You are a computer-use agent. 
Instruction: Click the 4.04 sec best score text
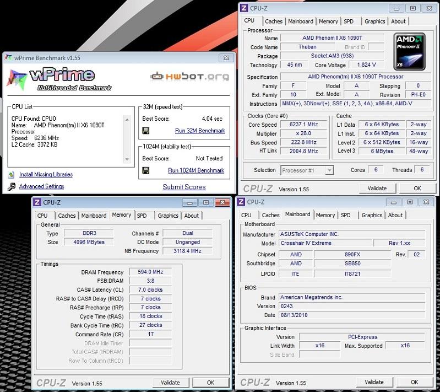point(212,119)
